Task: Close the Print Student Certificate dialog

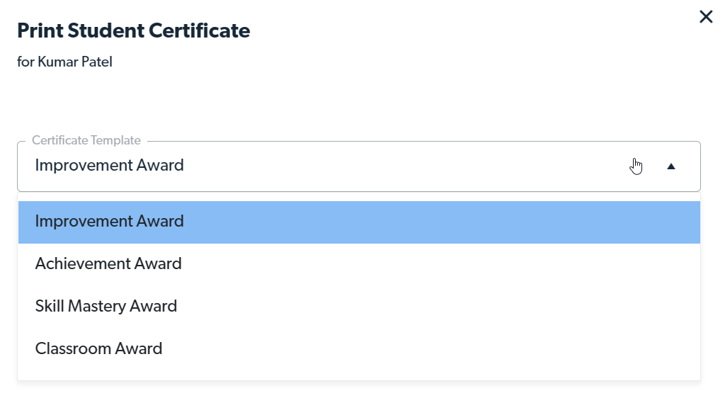Action: [706, 17]
